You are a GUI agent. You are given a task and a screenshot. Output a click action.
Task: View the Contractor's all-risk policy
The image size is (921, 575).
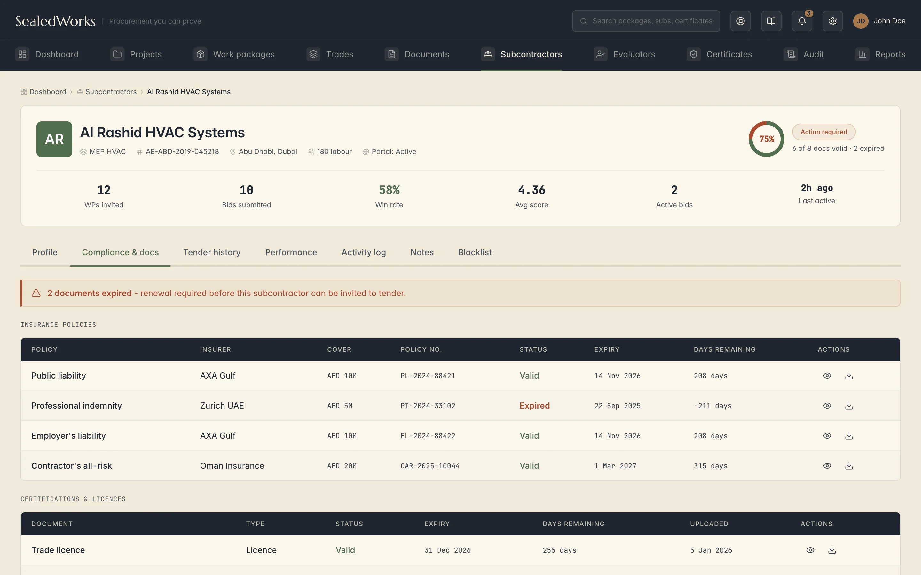pos(827,466)
